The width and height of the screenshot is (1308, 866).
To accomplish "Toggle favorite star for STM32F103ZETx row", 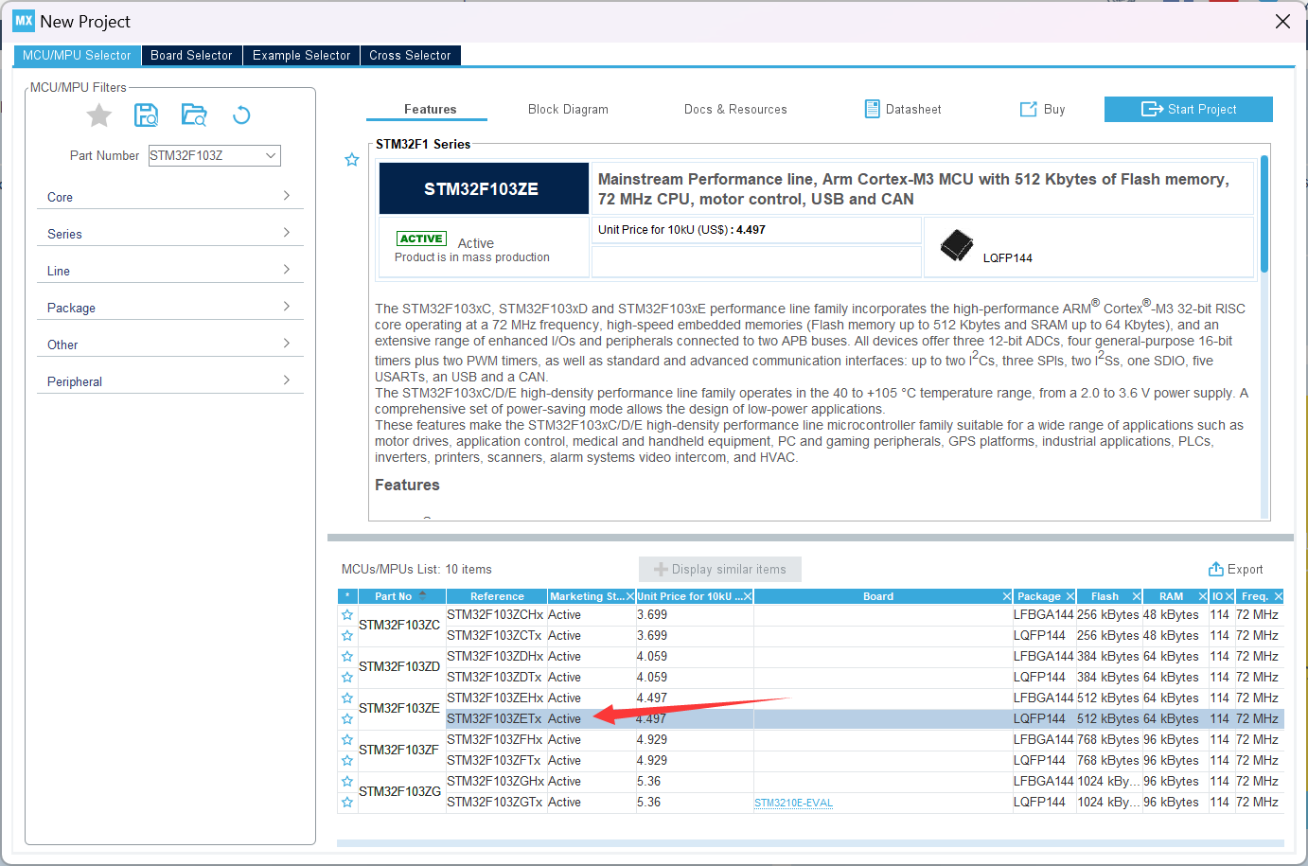I will coord(347,719).
